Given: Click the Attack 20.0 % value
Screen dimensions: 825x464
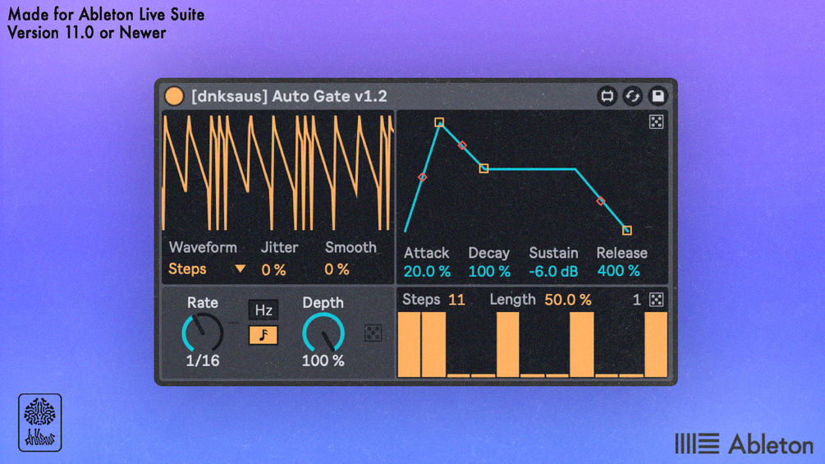Looking at the screenshot, I should point(427,272).
